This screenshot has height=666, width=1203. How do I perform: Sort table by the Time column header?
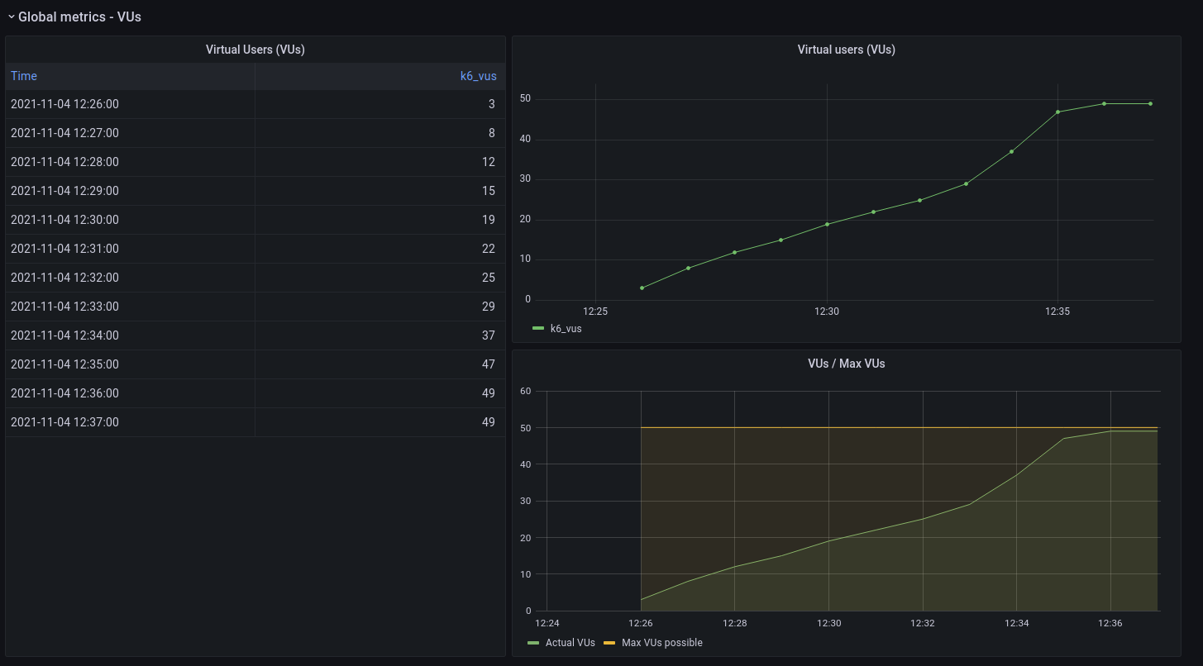(x=24, y=76)
